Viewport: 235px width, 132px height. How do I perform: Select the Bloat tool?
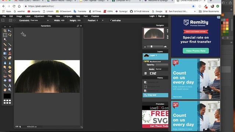[x=5, y=80]
